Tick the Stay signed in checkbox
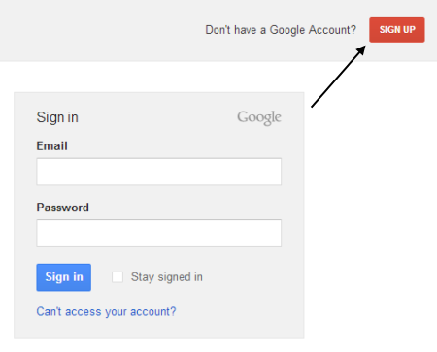The image size is (437, 352). tap(118, 277)
